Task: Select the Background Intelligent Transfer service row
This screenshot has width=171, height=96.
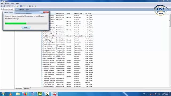Action: [x=67, y=50]
